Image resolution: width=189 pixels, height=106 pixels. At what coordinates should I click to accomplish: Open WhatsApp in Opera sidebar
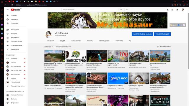click(x=2, y=29)
